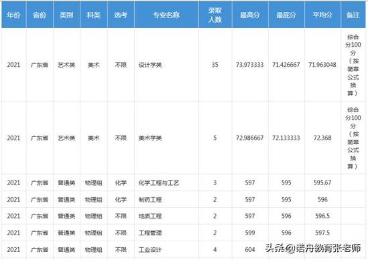Click the average score 596.5
Viewport: 368px width, 260px height.
[x=322, y=216]
